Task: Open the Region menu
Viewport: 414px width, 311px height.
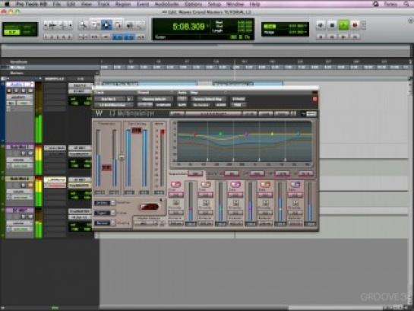Action: (123, 4)
